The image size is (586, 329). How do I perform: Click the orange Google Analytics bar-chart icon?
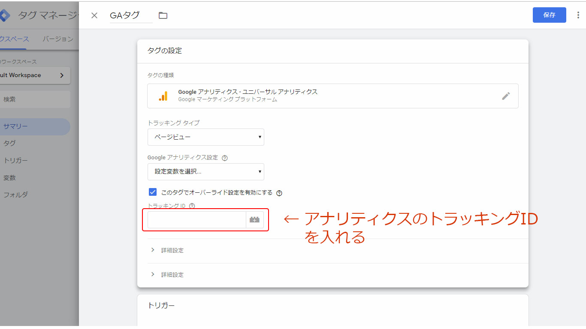click(163, 96)
